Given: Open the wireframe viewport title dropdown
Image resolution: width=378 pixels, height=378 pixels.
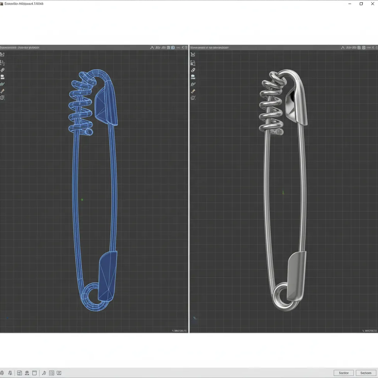Looking at the screenshot, I should click(20, 48).
